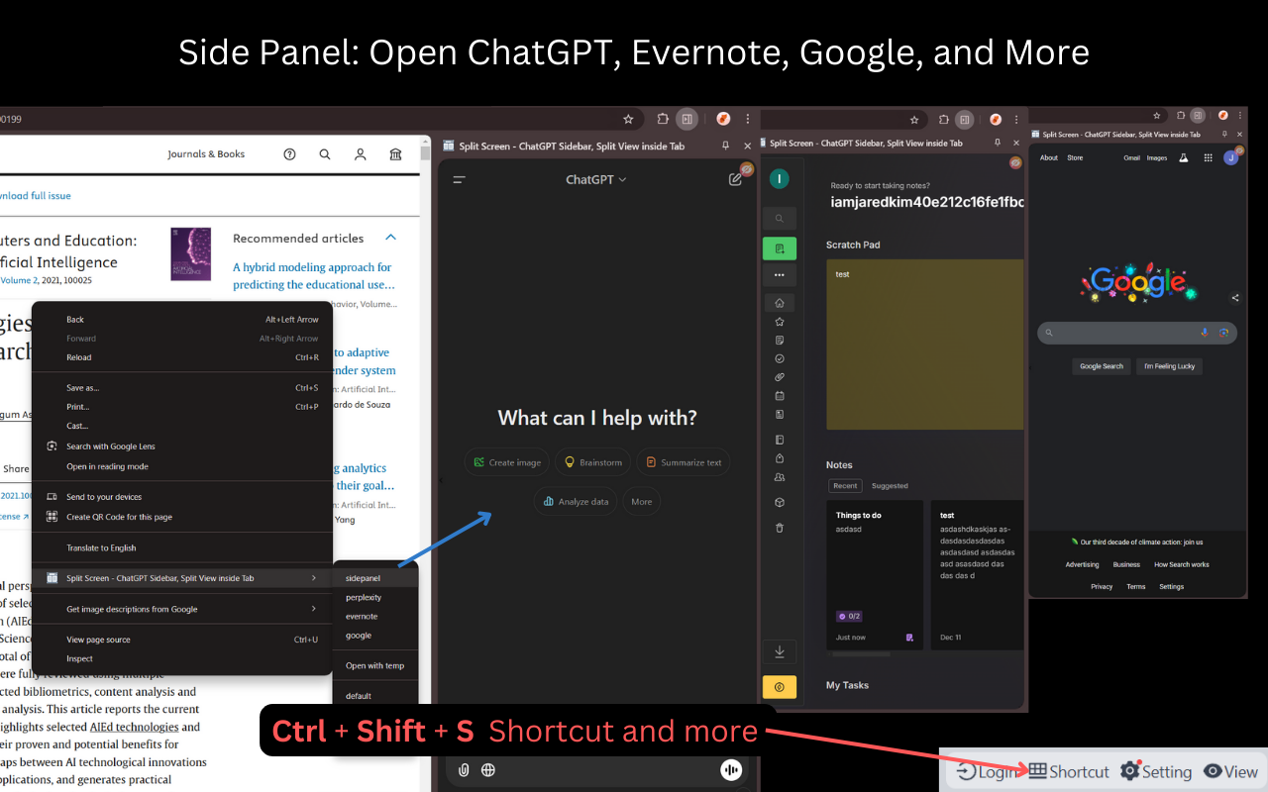Click the download icon at the Evernote sidebar bottom

coord(780,651)
